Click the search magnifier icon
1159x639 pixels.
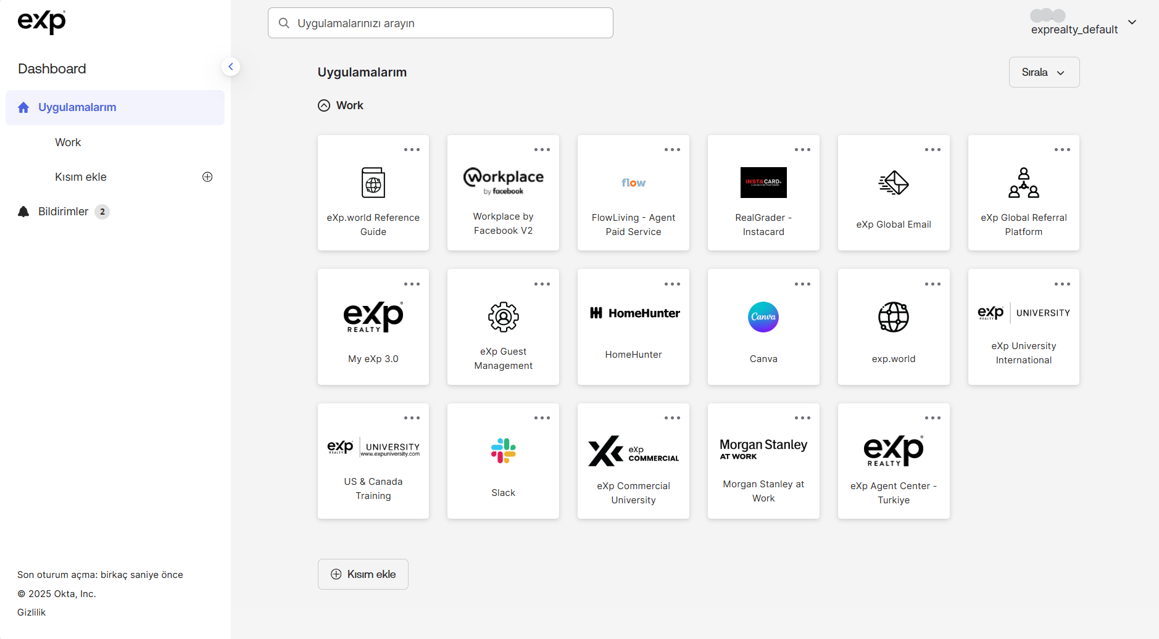[284, 23]
